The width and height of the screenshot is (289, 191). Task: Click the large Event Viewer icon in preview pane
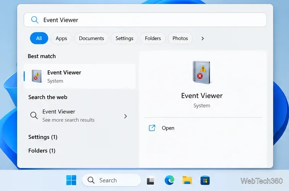pyautogui.click(x=202, y=72)
